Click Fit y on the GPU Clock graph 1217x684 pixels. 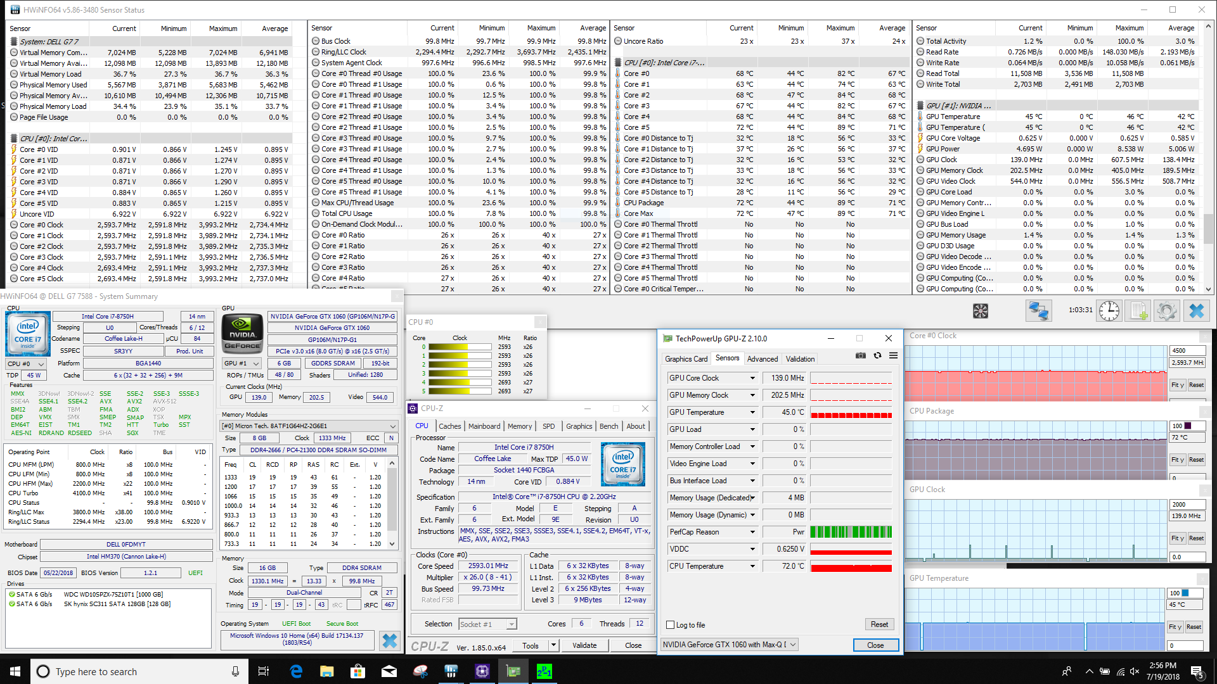(x=1177, y=538)
